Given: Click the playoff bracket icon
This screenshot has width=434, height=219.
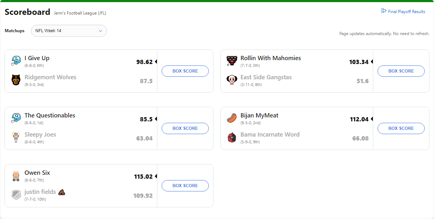Looking at the screenshot, I should (384, 11).
